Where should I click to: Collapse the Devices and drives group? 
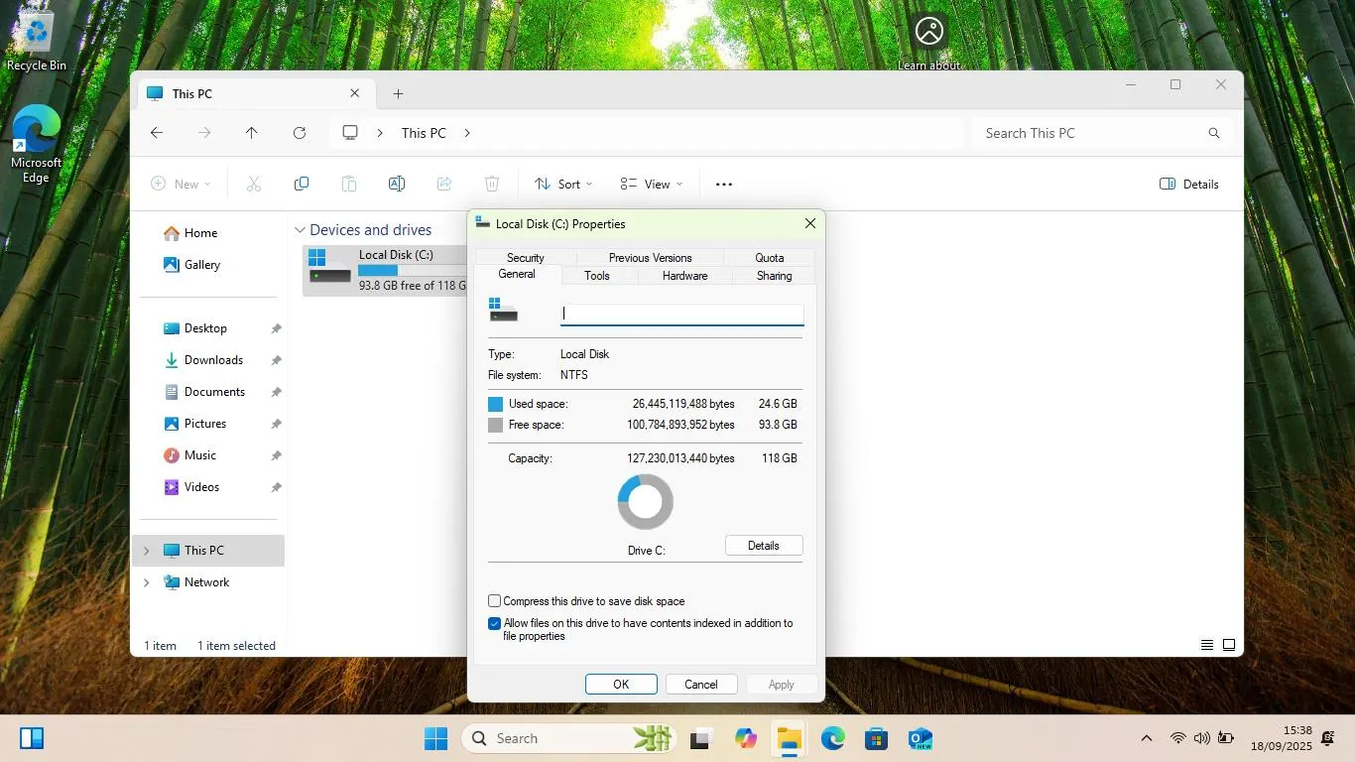point(300,230)
